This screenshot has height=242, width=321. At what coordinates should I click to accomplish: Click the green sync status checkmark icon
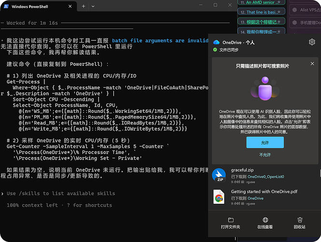point(215,49)
